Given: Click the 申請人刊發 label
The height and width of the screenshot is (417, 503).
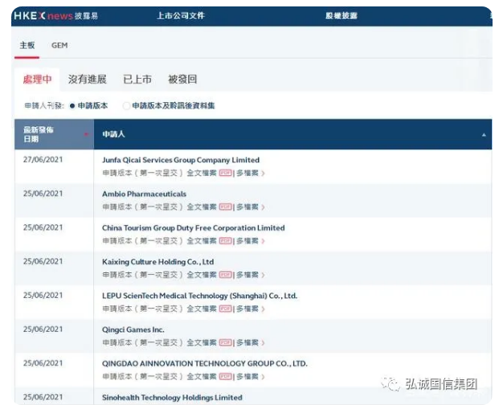Looking at the screenshot, I should (44, 106).
